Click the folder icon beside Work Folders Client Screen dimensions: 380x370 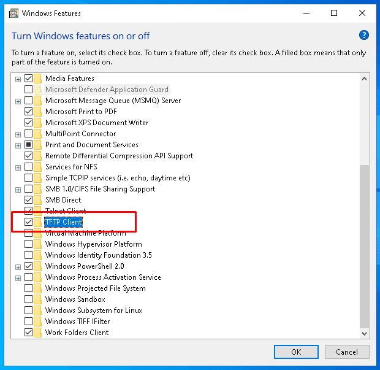click(x=37, y=333)
